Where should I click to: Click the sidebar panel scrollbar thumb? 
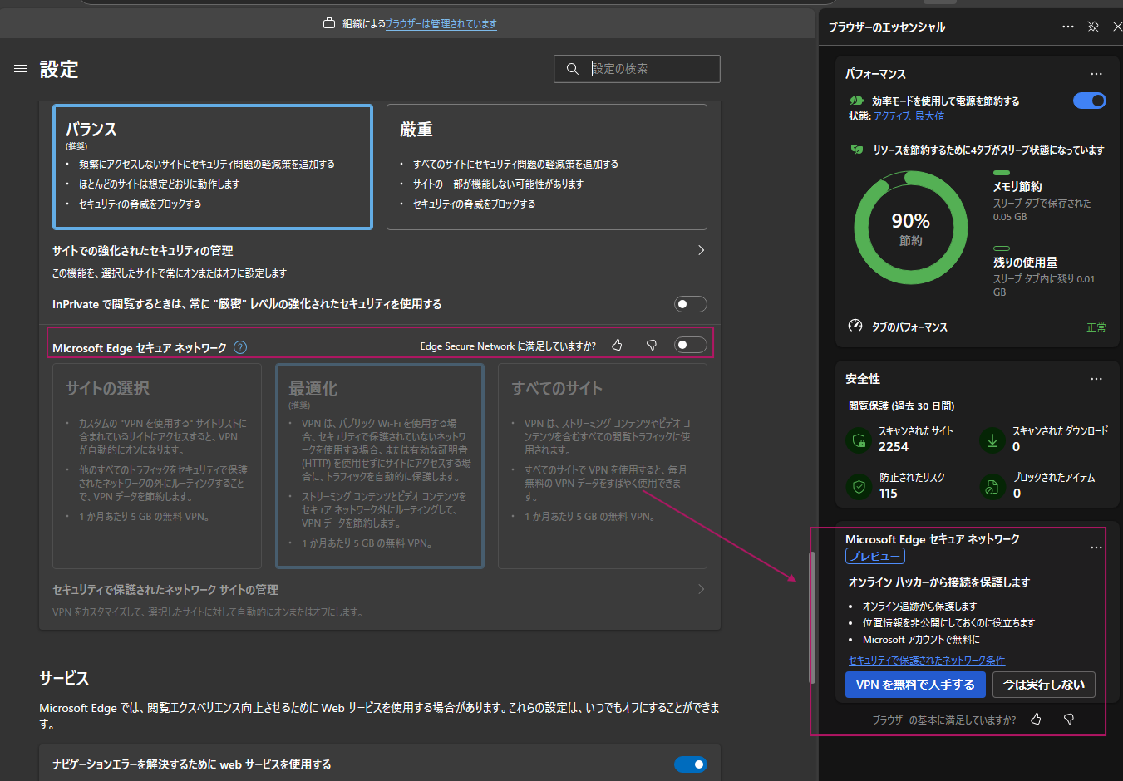coord(813,618)
